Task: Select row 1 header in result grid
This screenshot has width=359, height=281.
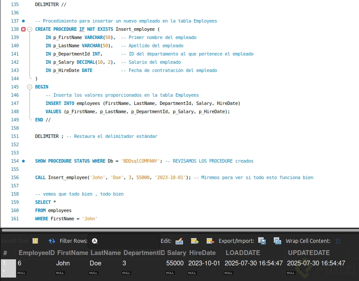Action: [8, 263]
